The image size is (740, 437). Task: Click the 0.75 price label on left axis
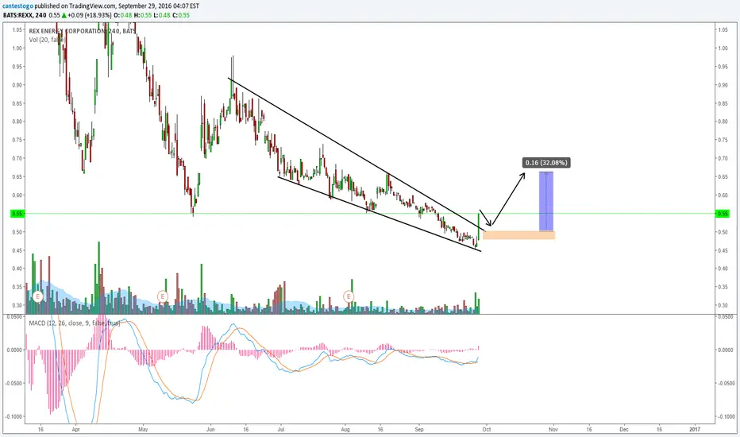pos(17,140)
